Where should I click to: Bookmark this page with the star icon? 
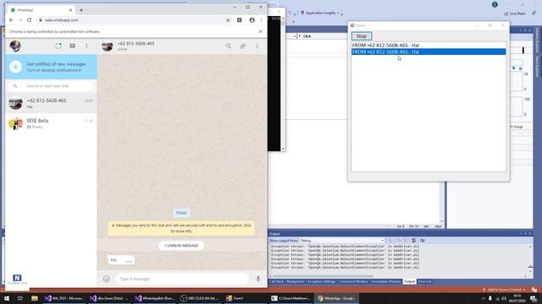[228, 20]
